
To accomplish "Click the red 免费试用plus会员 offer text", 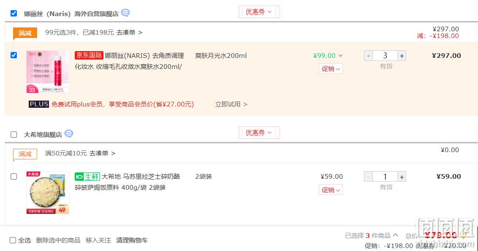I will (122, 104).
